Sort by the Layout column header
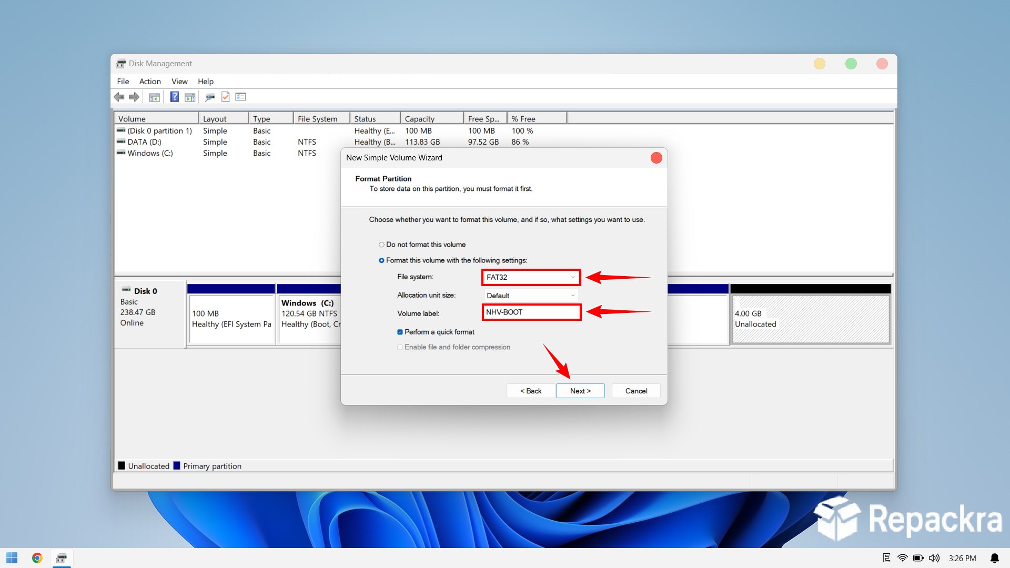1010x568 pixels. (x=223, y=119)
